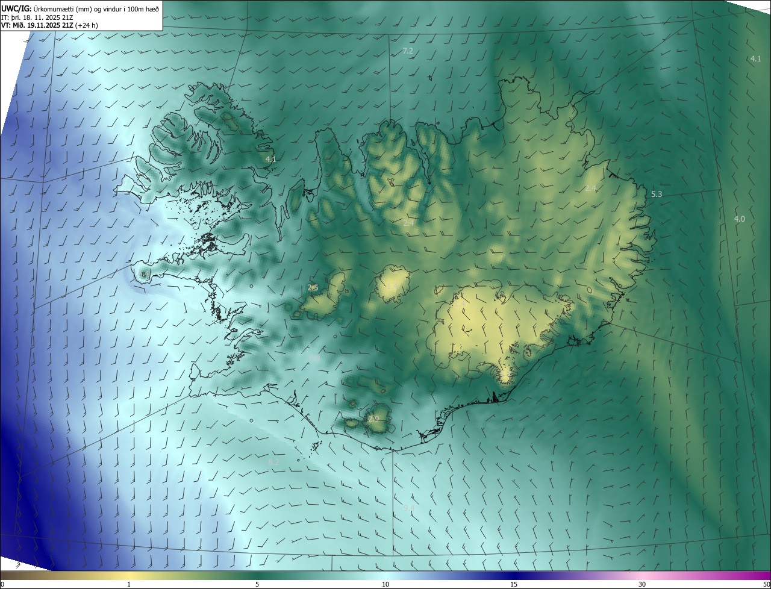Viewport: 771px width, 589px height.
Task: Click the dark navy segment of the legend
Action: click(x=514, y=575)
